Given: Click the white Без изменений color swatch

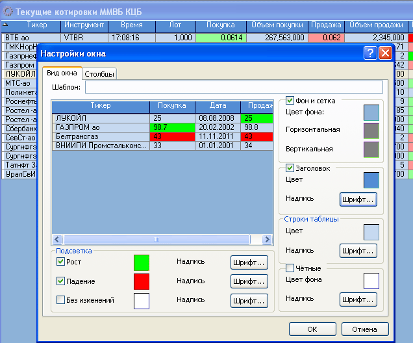Looking at the screenshot, I should [142, 301].
